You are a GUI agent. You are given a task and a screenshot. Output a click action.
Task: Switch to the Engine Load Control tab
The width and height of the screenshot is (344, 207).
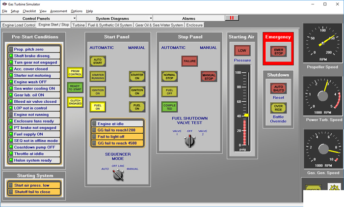19,25
